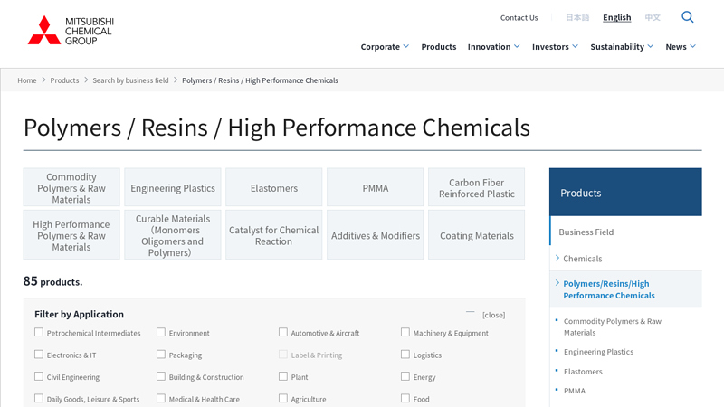Check the Automotive & Aircraft checkbox
Viewport: 724px width, 407px height.
coord(283,332)
